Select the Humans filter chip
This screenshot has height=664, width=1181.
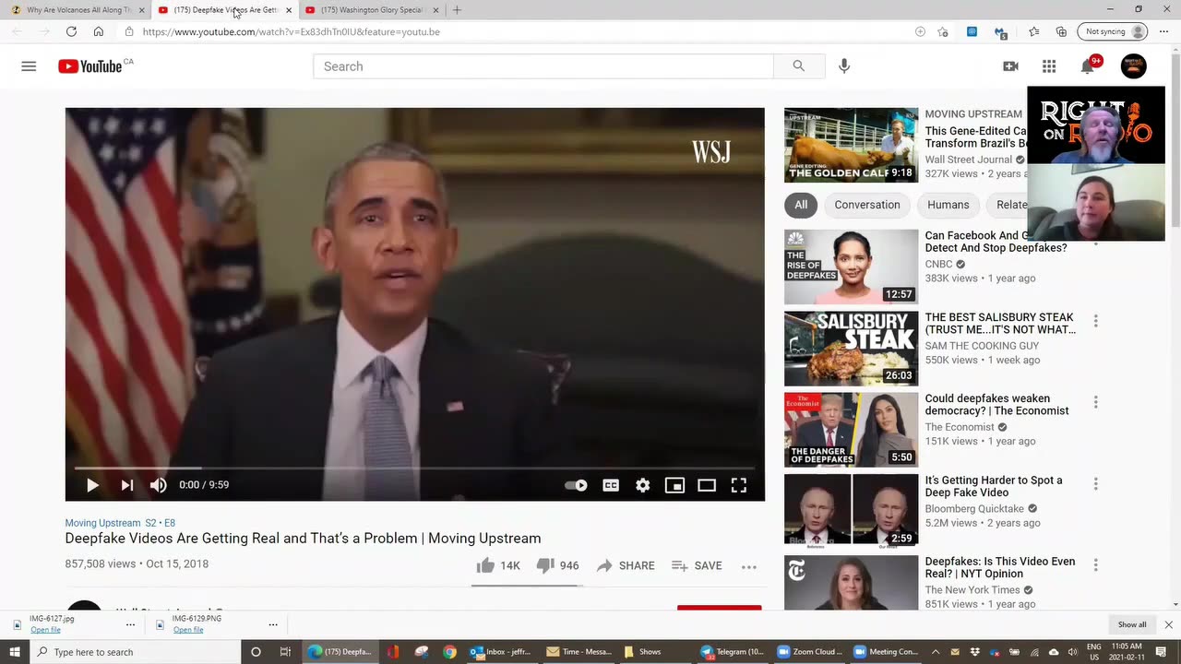point(948,205)
